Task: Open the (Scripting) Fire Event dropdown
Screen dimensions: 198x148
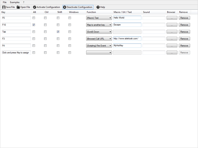Action: pyautogui.click(x=99, y=46)
